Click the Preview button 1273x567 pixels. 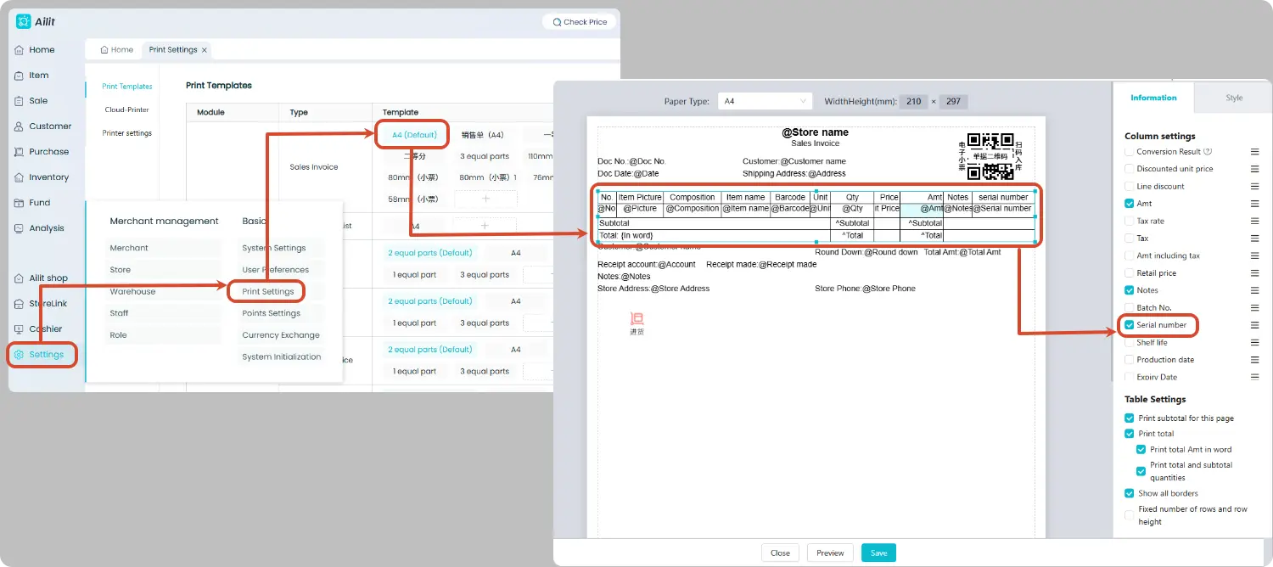point(830,553)
